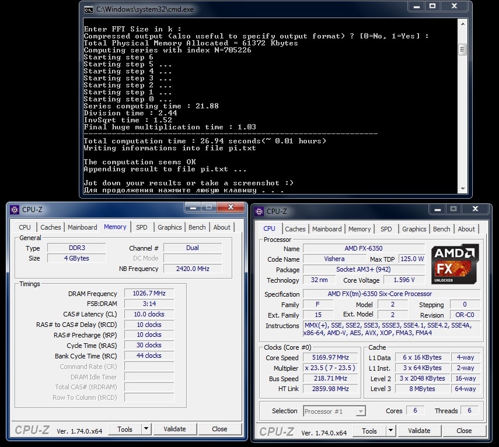Open Bench tab in right CPU-Z window

[x=441, y=229]
